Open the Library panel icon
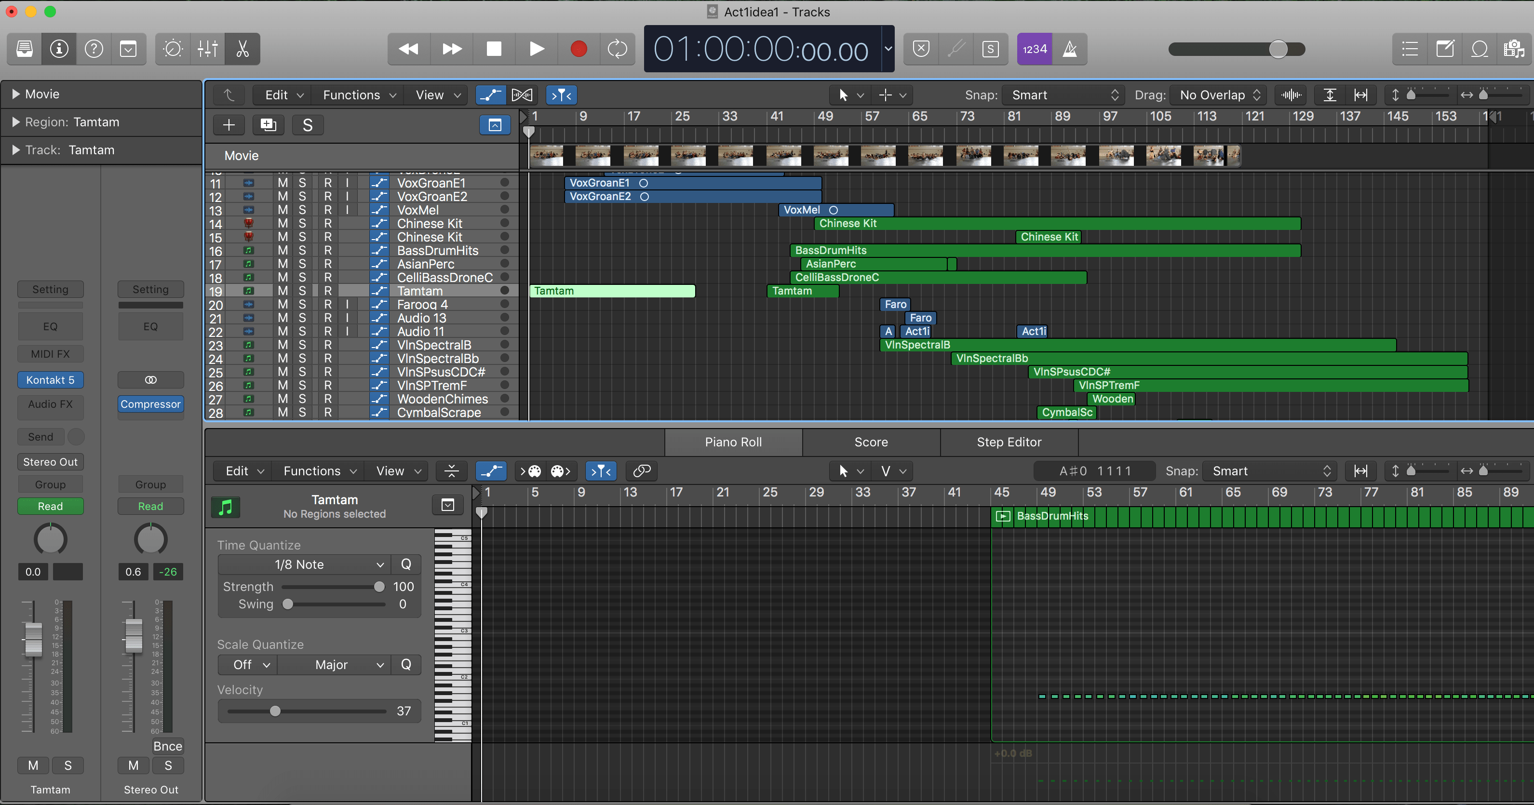This screenshot has height=805, width=1534. point(24,49)
